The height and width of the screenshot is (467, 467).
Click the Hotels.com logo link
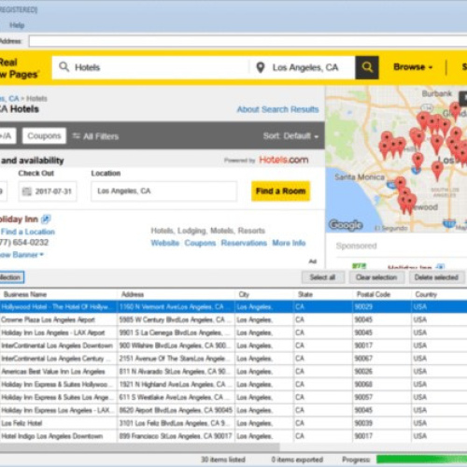[x=284, y=160]
